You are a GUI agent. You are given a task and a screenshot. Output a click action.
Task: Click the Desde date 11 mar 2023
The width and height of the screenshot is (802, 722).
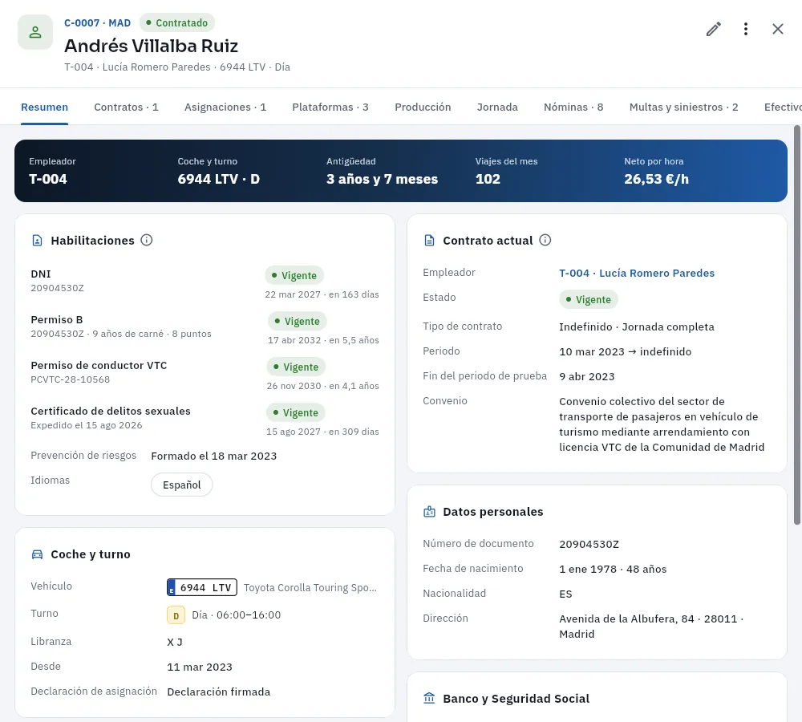pyautogui.click(x=200, y=667)
